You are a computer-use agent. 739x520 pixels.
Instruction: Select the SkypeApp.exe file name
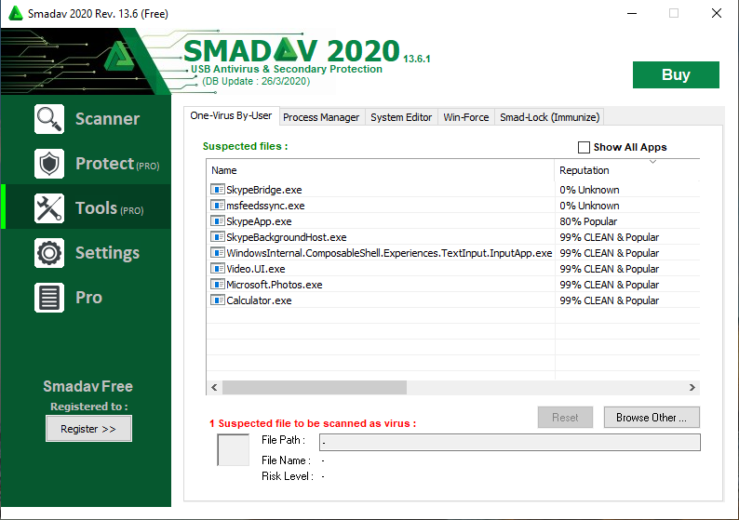tap(259, 221)
